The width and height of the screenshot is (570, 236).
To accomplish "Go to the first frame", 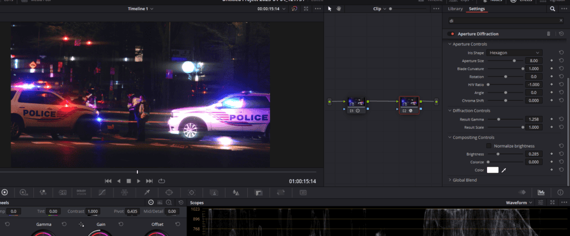I will click(x=108, y=181).
